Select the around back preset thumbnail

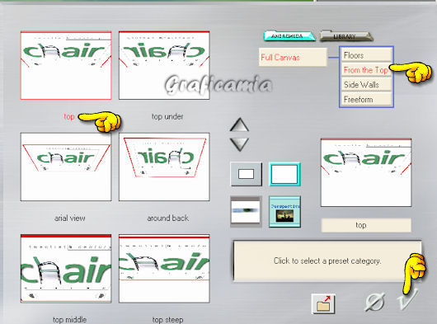(x=164, y=167)
